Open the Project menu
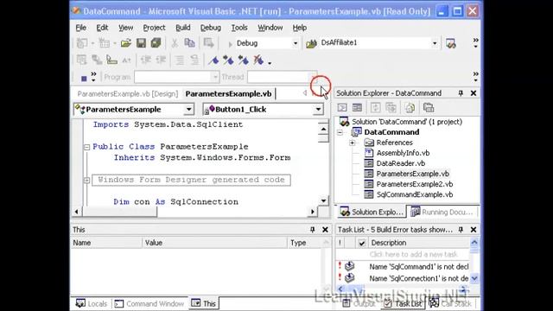Screen dimensions: 553x311 [154, 28]
